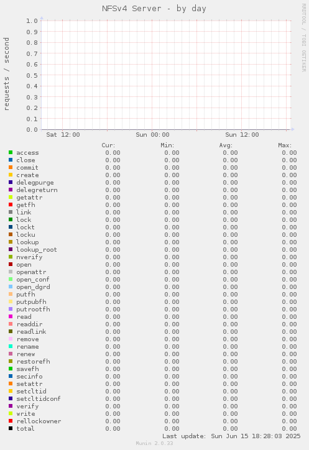Select the rename legend label
309x450 pixels.
point(27,347)
